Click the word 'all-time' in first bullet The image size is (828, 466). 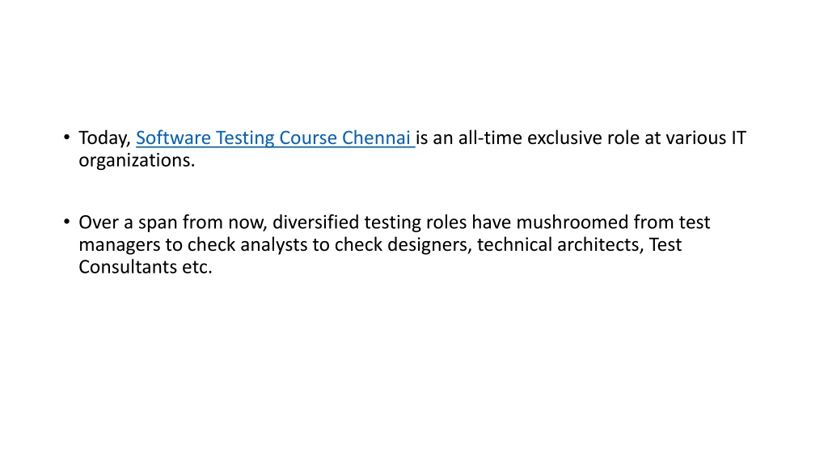click(490, 138)
